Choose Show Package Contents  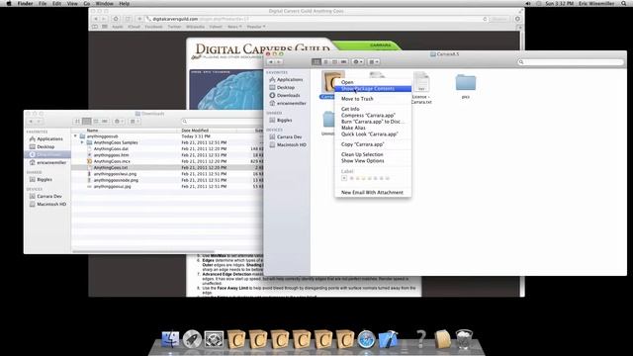pyautogui.click(x=373, y=89)
